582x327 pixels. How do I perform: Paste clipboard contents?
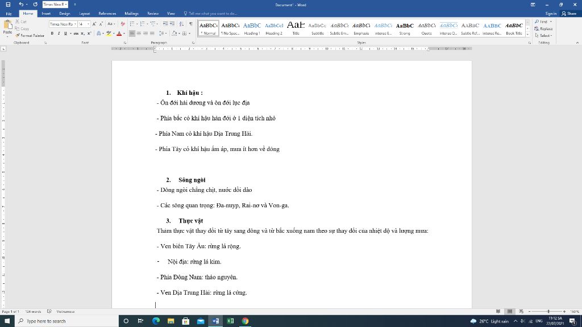[x=7, y=28]
